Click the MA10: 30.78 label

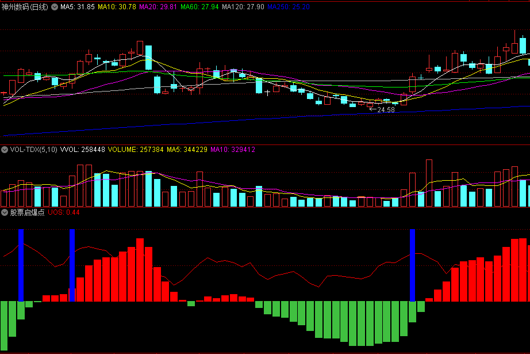(x=117, y=7)
